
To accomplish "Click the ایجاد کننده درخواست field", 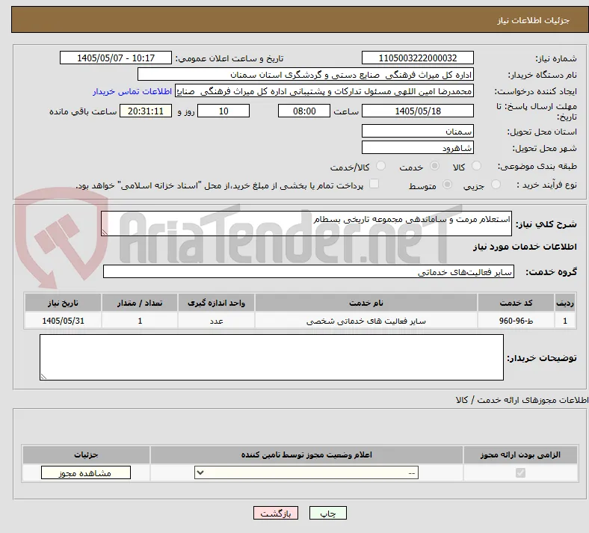I will (x=324, y=91).
